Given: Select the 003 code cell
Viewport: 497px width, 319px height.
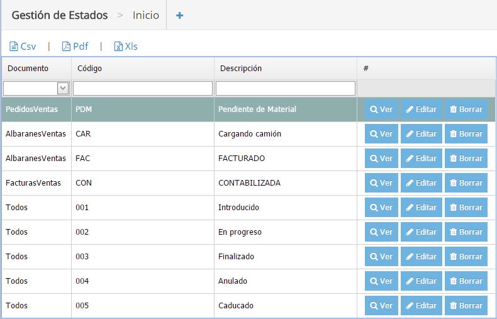Looking at the screenshot, I should point(143,257).
